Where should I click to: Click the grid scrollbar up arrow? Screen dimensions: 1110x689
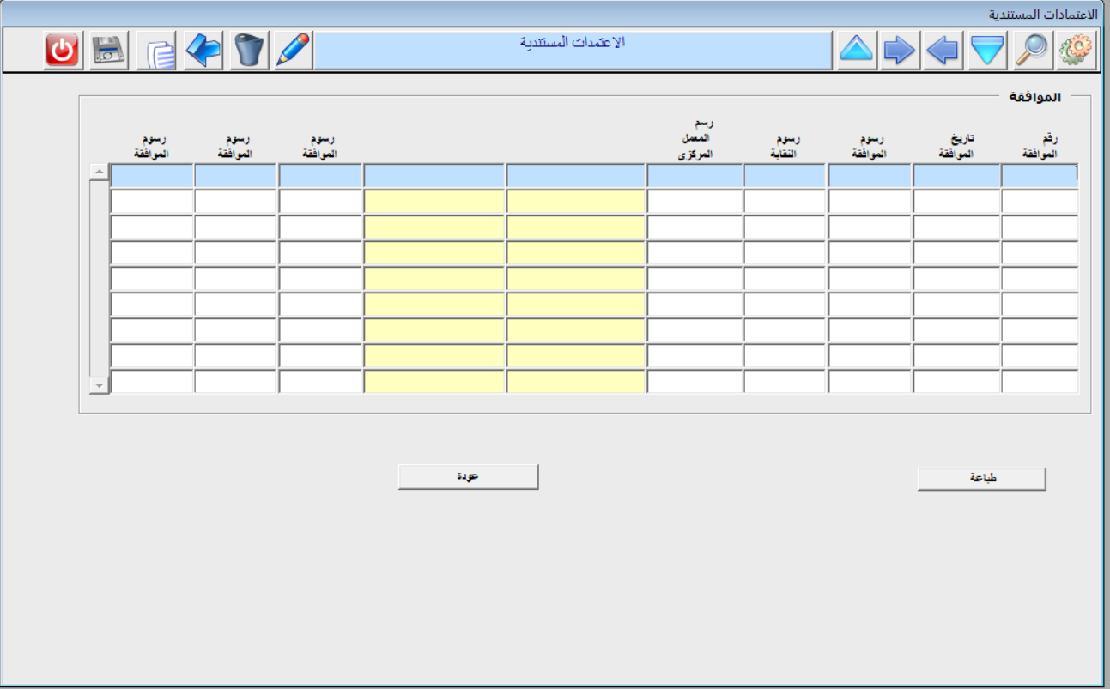tap(100, 172)
